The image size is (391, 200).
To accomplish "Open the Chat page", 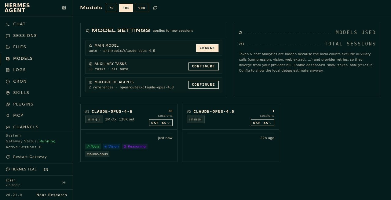I will click(x=36, y=24).
